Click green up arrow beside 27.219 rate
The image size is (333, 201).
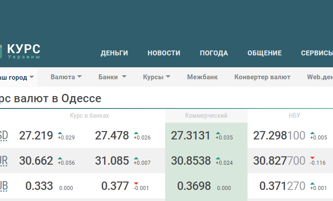point(60,133)
